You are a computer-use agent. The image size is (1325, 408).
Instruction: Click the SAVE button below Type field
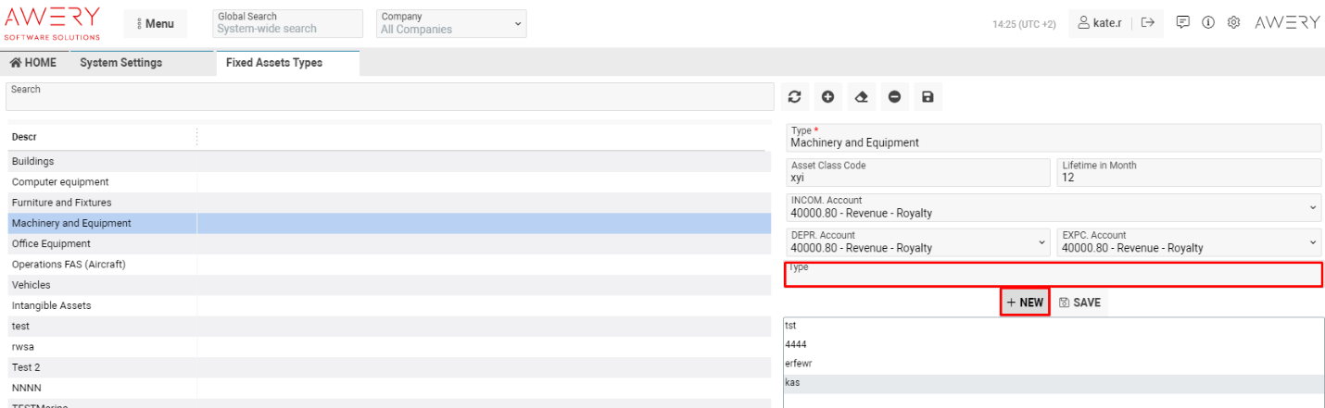click(1079, 303)
